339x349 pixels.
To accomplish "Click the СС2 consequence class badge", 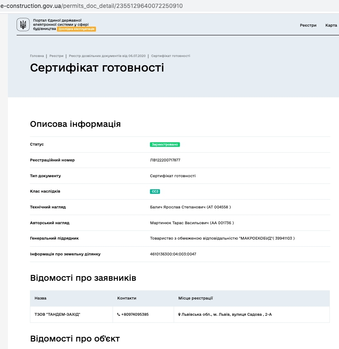I will pyautogui.click(x=155, y=191).
